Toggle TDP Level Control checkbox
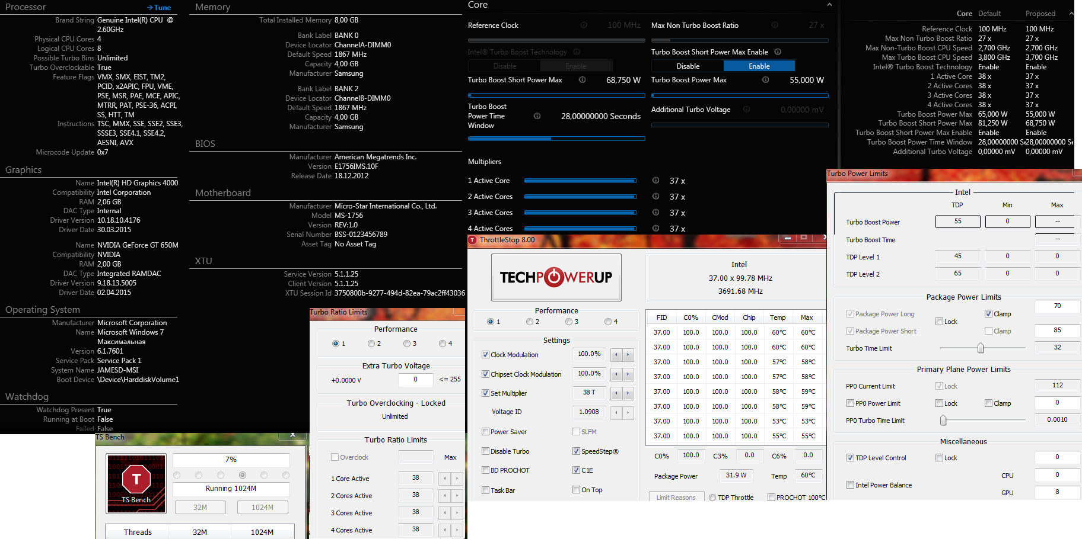 (850, 458)
